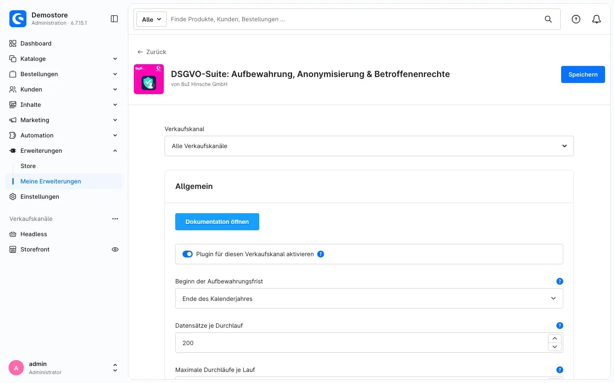Click the Erweiterungen plug icon
The height and width of the screenshot is (383, 614).
click(13, 151)
